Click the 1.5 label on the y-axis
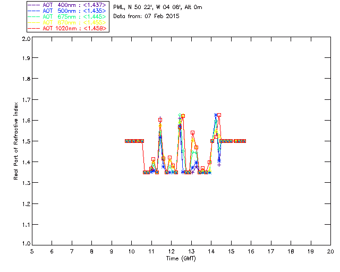 26,141
